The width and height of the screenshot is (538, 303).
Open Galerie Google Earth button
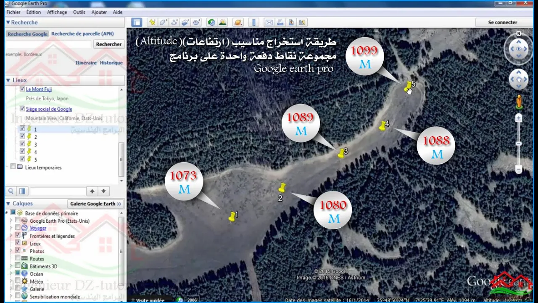click(96, 204)
